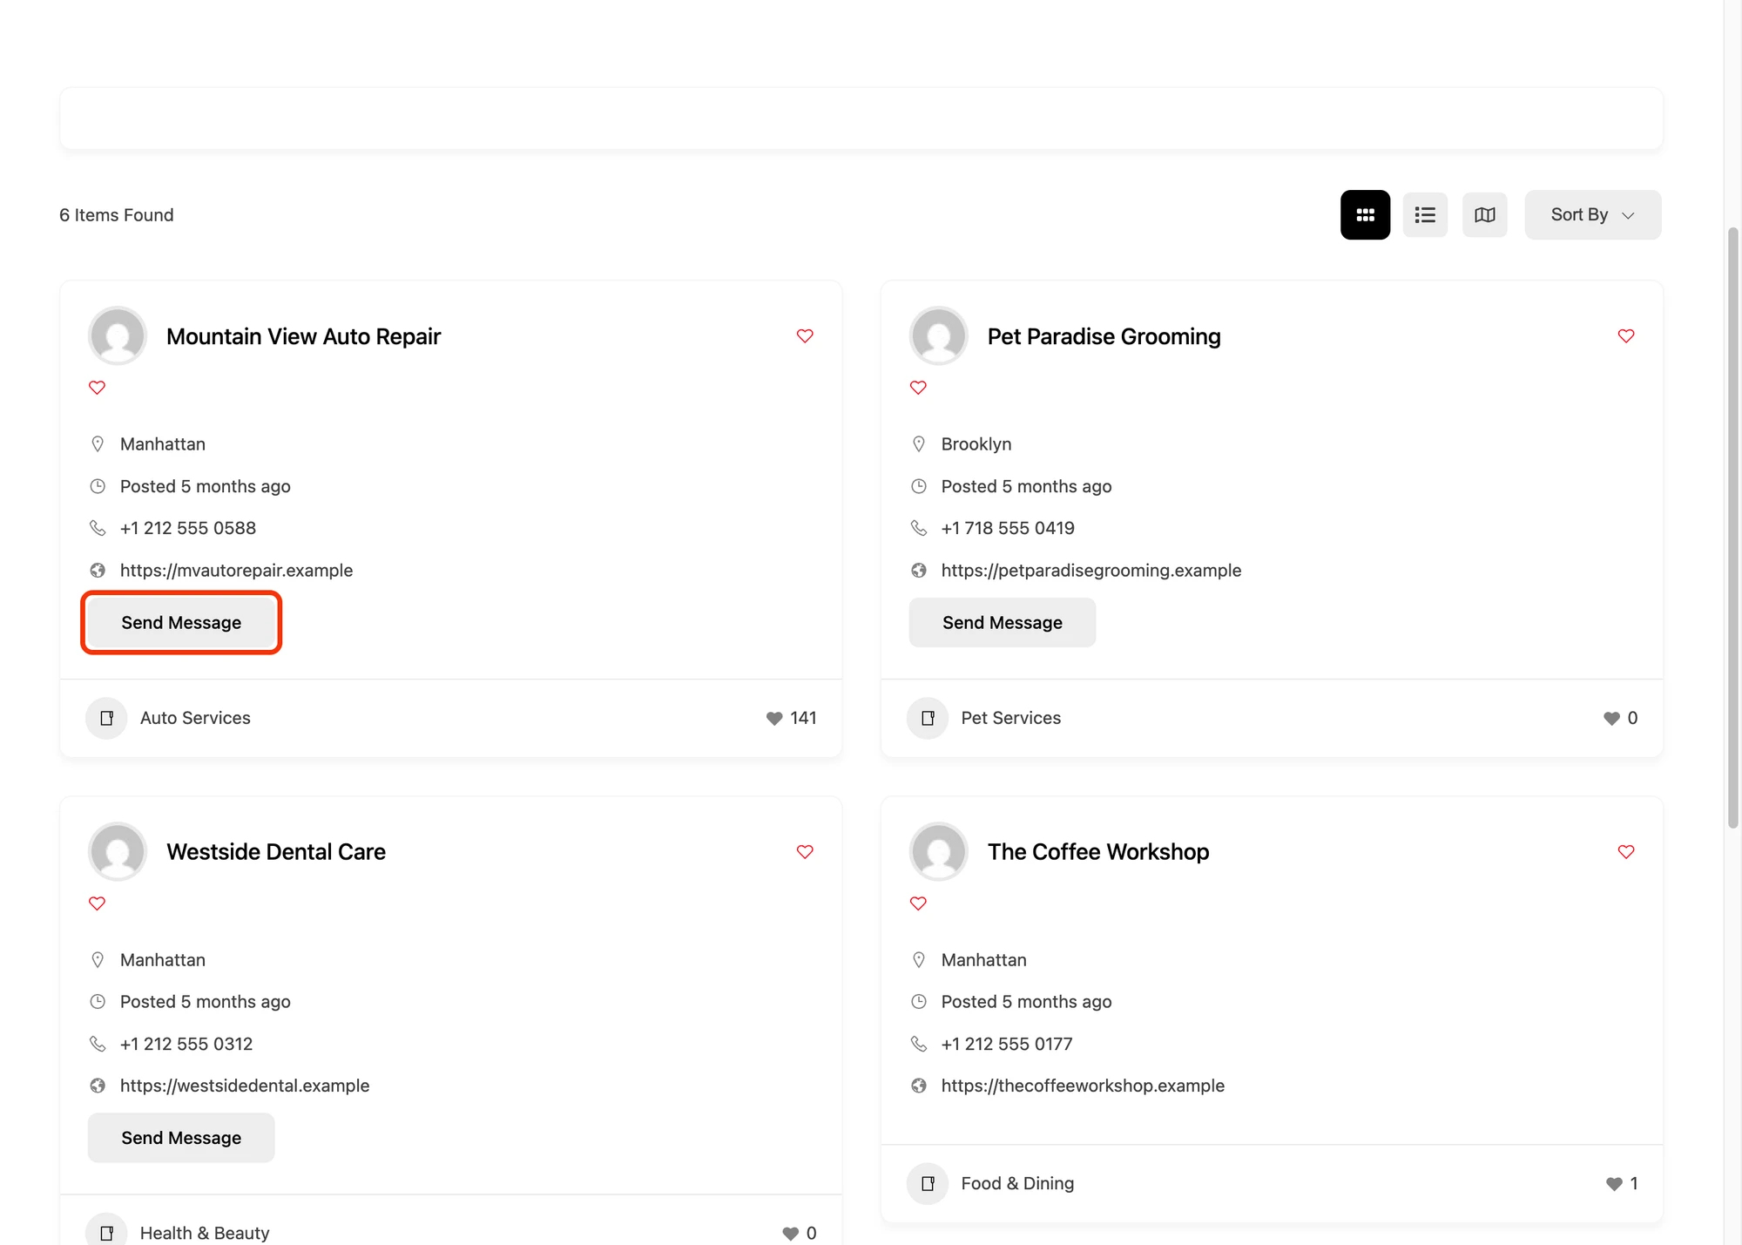1742x1245 pixels.
Task: Favorite Westside Dental Care via top-right heart
Action: (x=805, y=851)
